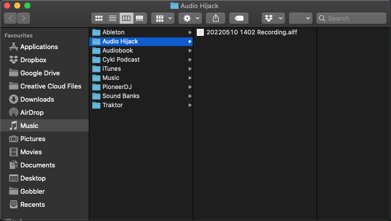Expand iTunes via its disclosure arrow
391x221 pixels.
point(190,69)
